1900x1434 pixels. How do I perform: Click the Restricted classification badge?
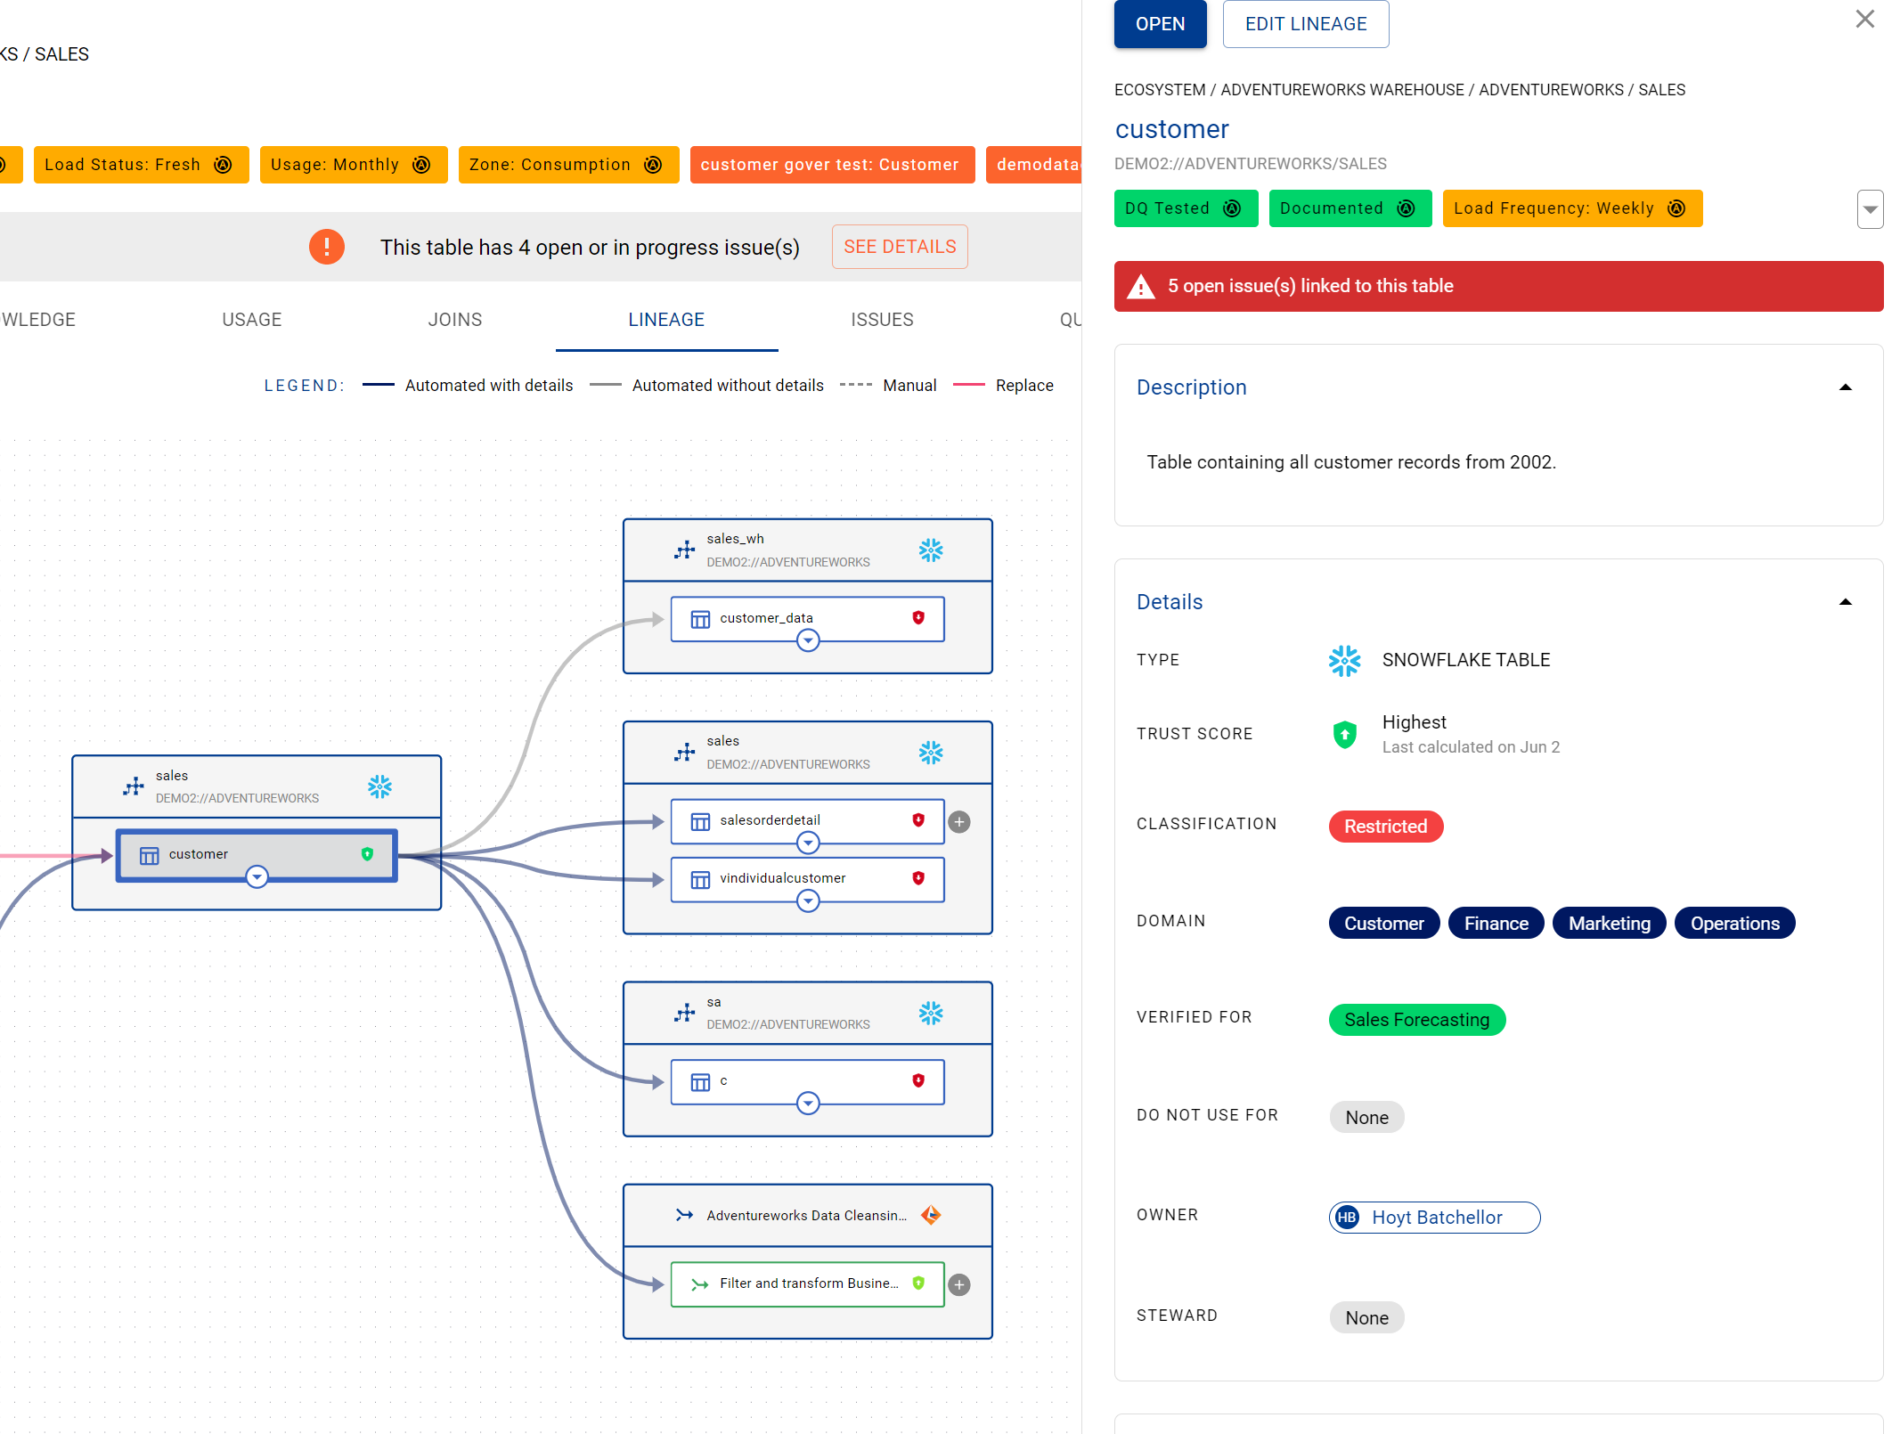point(1385,827)
